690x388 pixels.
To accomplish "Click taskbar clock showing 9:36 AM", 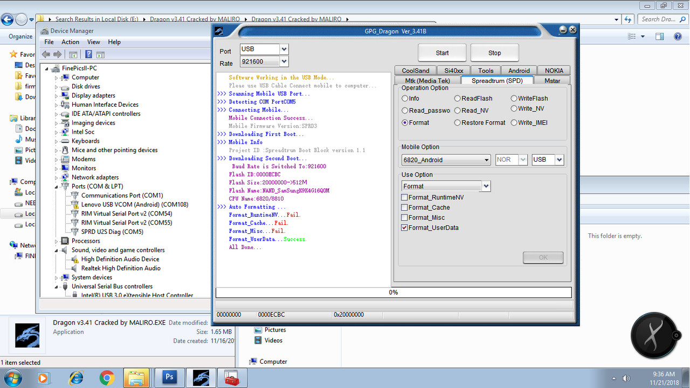I will pos(664,378).
